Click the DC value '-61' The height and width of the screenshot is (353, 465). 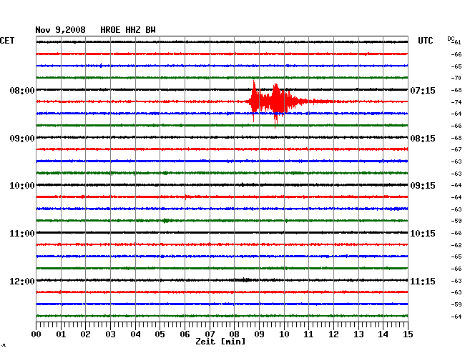tap(458, 42)
